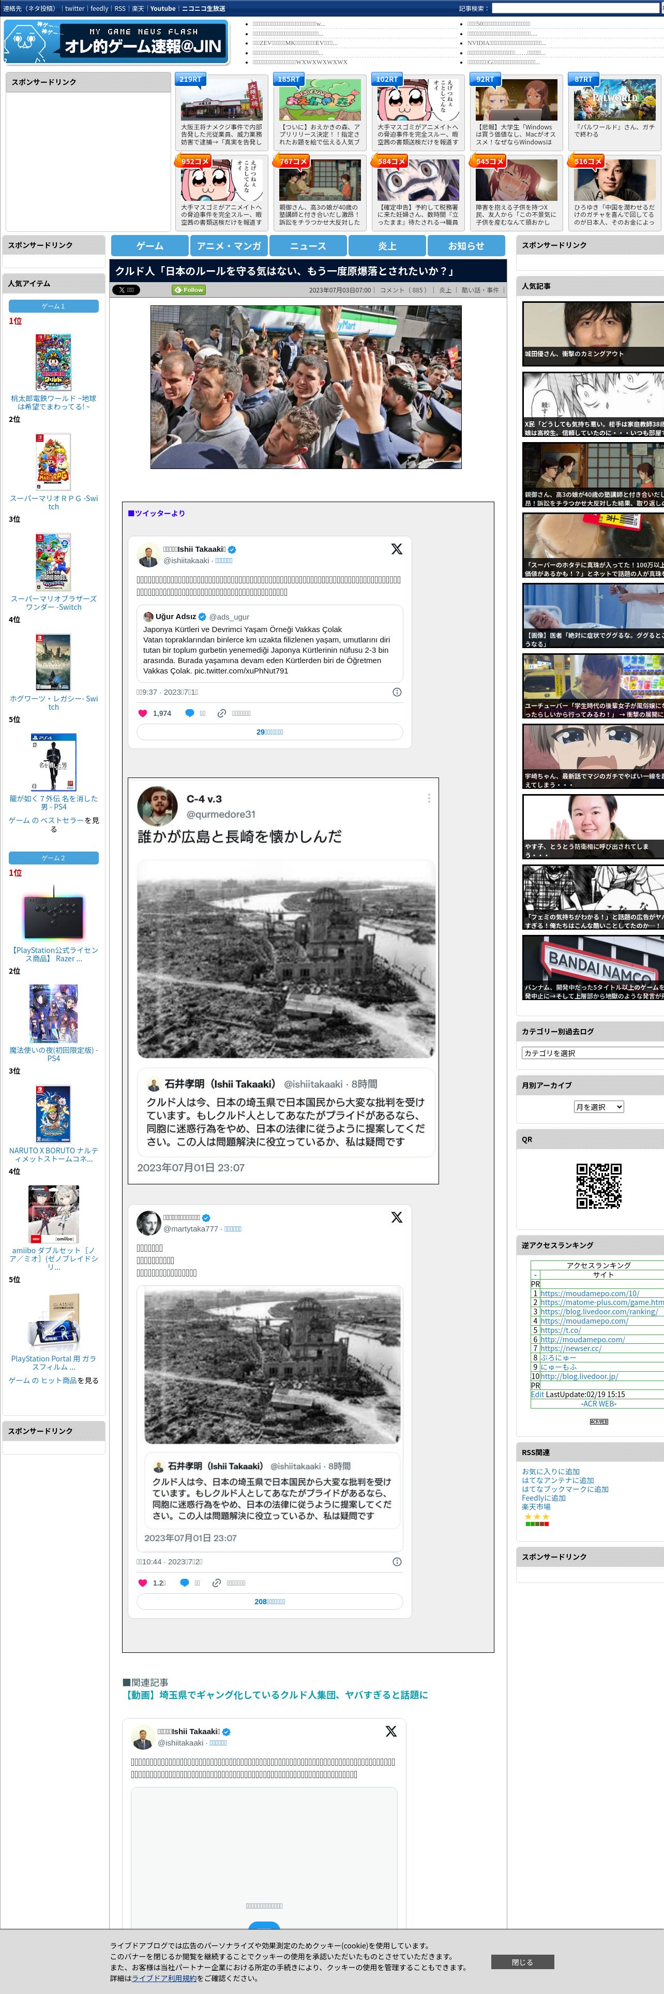This screenshot has height=1994, width=664.
Task: Click X logo in first Ishii Takaaki tweet
Action: (397, 549)
